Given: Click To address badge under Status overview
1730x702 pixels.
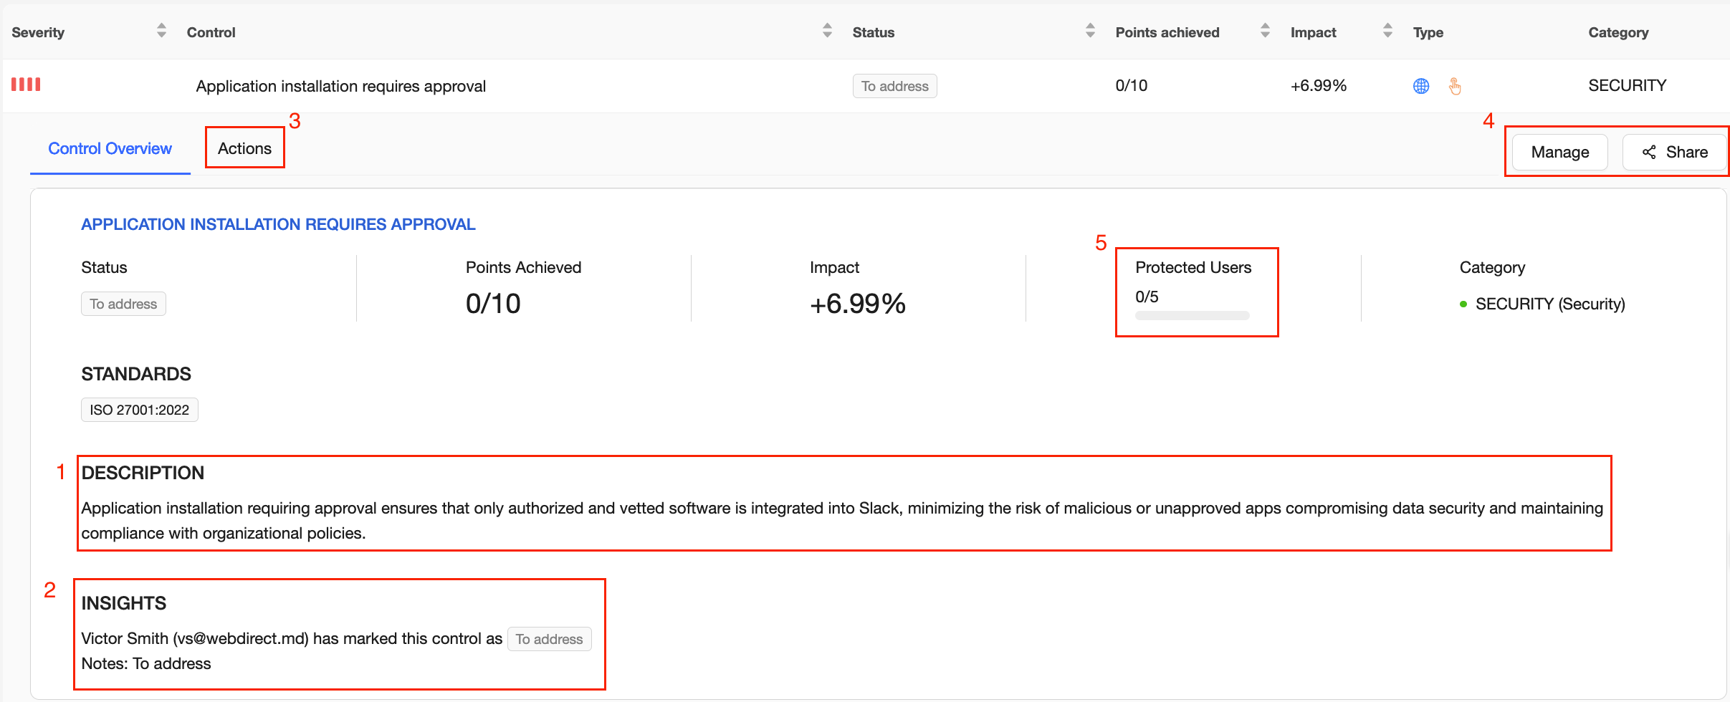Looking at the screenshot, I should pos(123,304).
